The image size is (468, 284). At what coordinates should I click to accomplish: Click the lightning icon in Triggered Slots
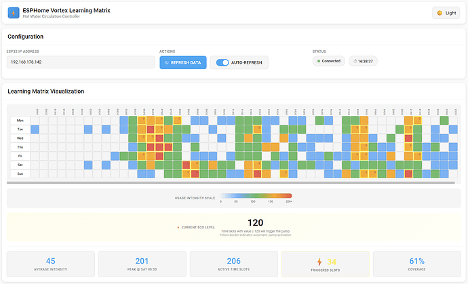[319, 262]
